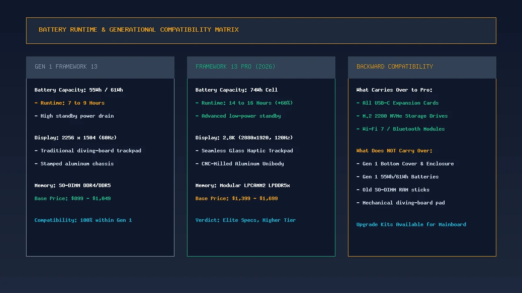Click 'Memory: Modular LPCAMM2 LPDDR5x' line
Image resolution: width=522 pixels, height=293 pixels.
pos(243,185)
